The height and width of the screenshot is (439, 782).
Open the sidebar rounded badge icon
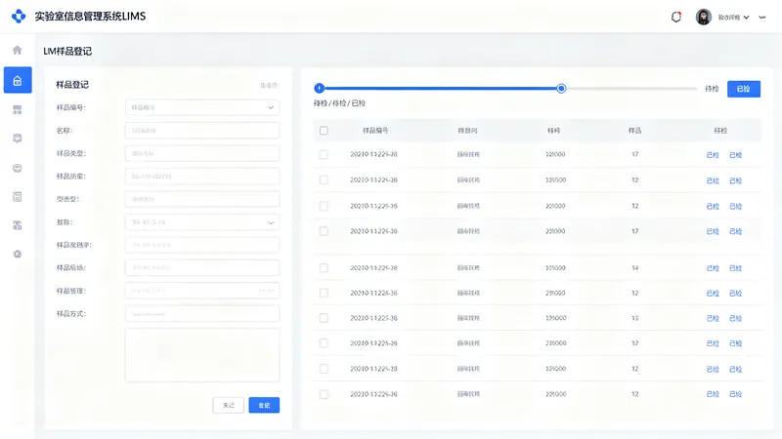pos(18,168)
